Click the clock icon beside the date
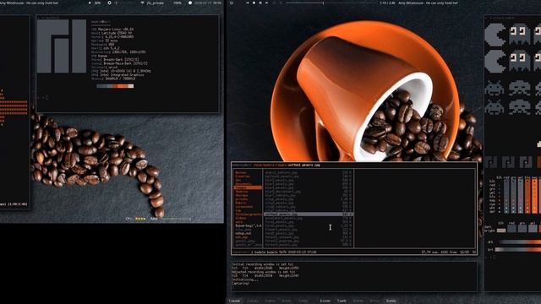 (189, 3)
